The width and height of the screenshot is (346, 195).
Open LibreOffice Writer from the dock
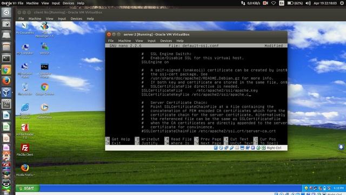click(6, 115)
